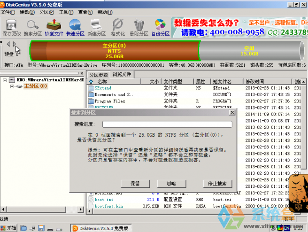Close the 搜索到分区 dialog
The image size is (308, 232).
pos(232,112)
